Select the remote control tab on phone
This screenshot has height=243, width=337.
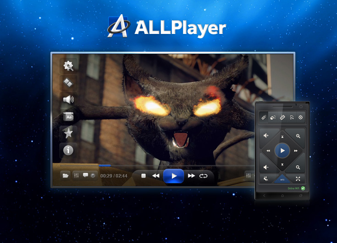(x=264, y=117)
